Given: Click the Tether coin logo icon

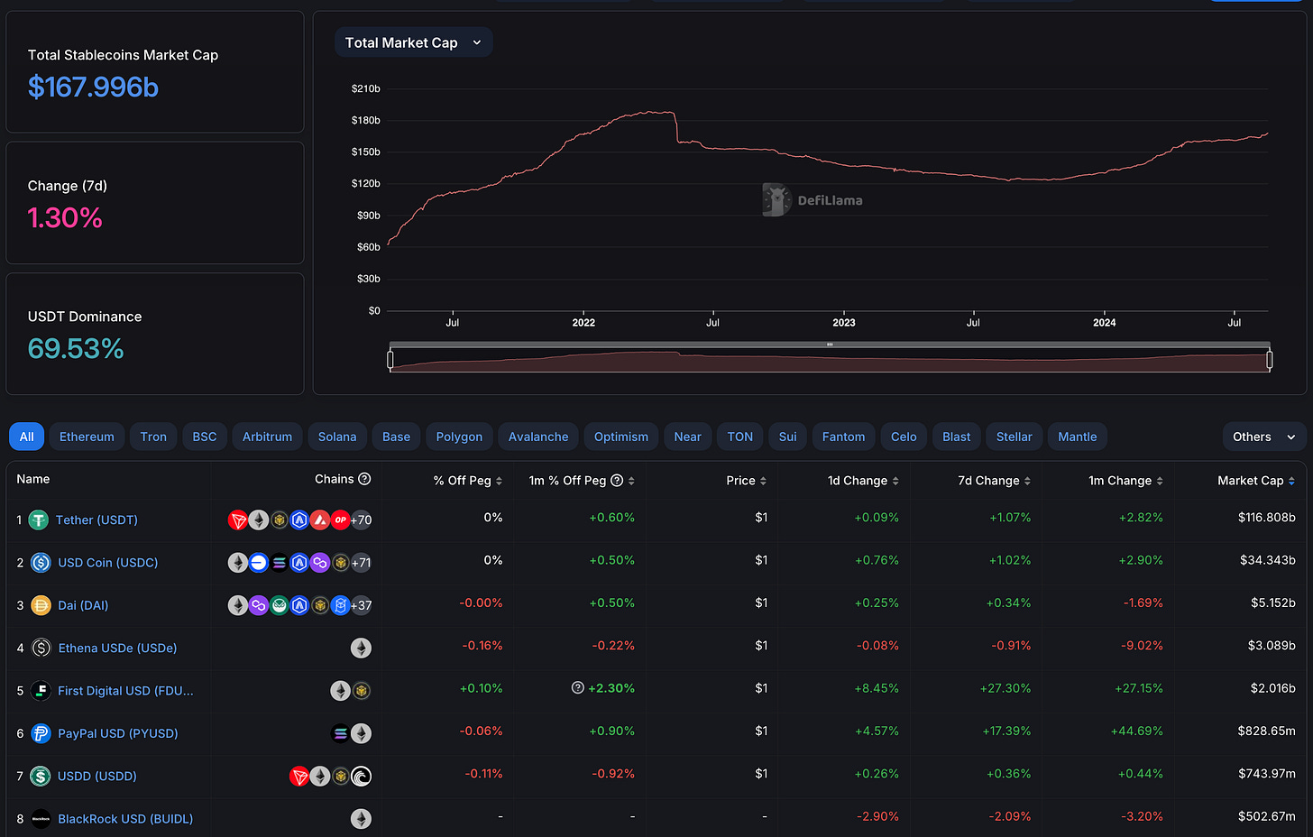Looking at the screenshot, I should 39,520.
